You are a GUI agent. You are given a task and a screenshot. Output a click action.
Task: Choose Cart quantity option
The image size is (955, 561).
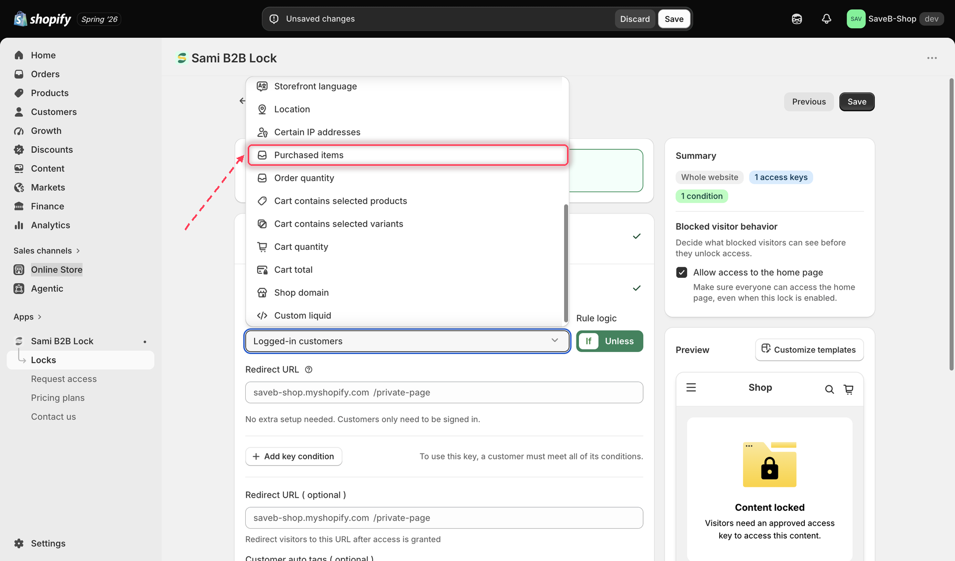[407, 247]
